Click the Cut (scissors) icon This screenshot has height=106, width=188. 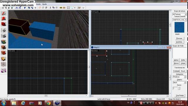[x=50, y=8]
